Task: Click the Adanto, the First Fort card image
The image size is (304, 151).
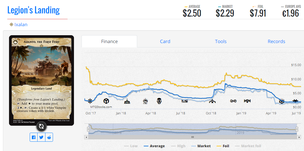Action: pyautogui.click(x=41, y=80)
